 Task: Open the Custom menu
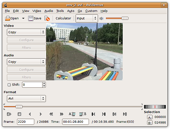91,11
